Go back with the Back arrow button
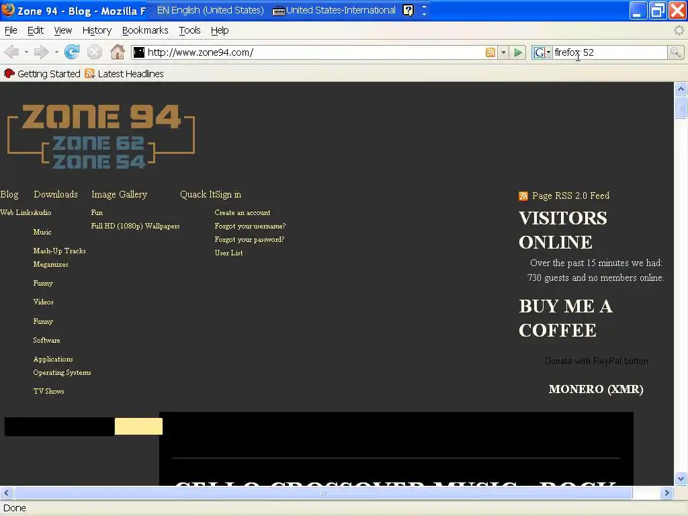Screen dimensions: 688x516 click(11, 52)
